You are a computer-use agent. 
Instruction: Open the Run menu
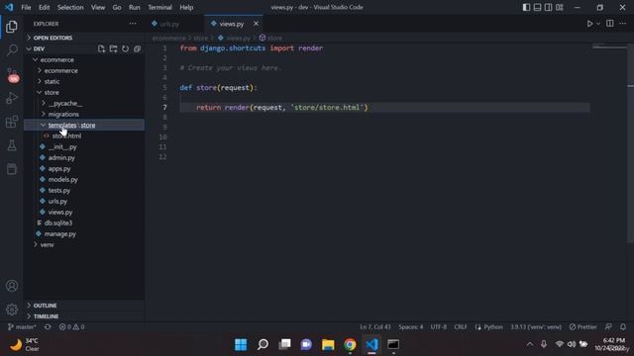(135, 7)
